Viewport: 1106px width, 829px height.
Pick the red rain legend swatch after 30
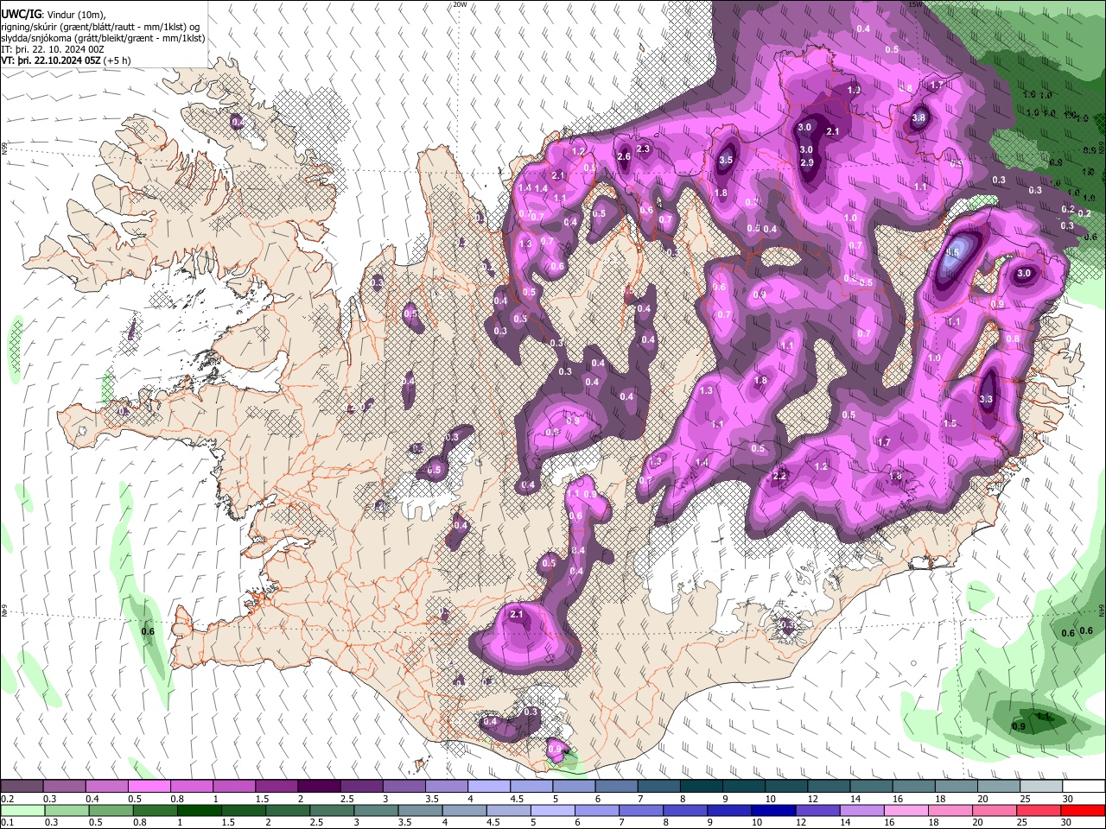tap(1082, 810)
